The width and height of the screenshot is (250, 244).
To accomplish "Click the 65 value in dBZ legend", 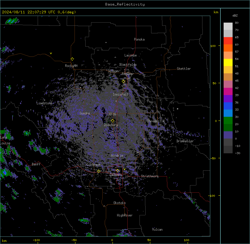I will pyautogui.click(x=237, y=37).
